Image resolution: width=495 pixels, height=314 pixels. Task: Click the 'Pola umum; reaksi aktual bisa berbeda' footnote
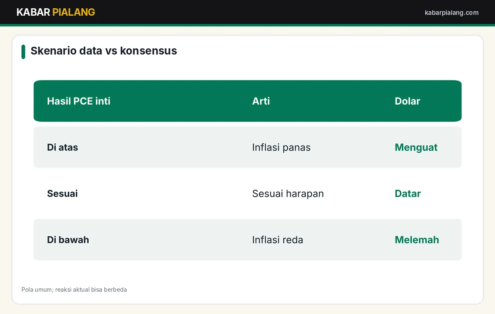(x=74, y=290)
